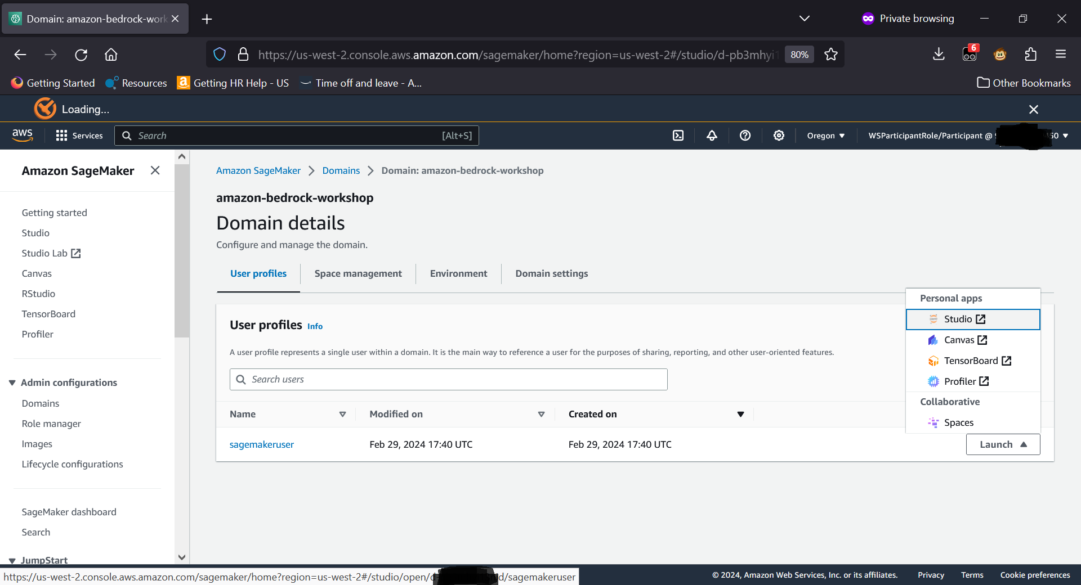Open AWS CloudShell icon in top bar
This screenshot has height=585, width=1081.
[x=678, y=136]
